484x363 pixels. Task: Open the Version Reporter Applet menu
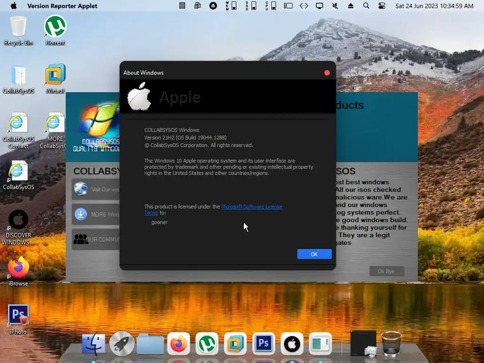click(x=62, y=6)
